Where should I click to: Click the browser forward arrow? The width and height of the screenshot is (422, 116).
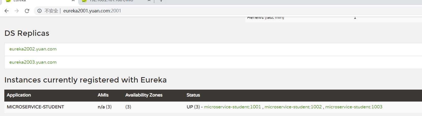(17, 11)
